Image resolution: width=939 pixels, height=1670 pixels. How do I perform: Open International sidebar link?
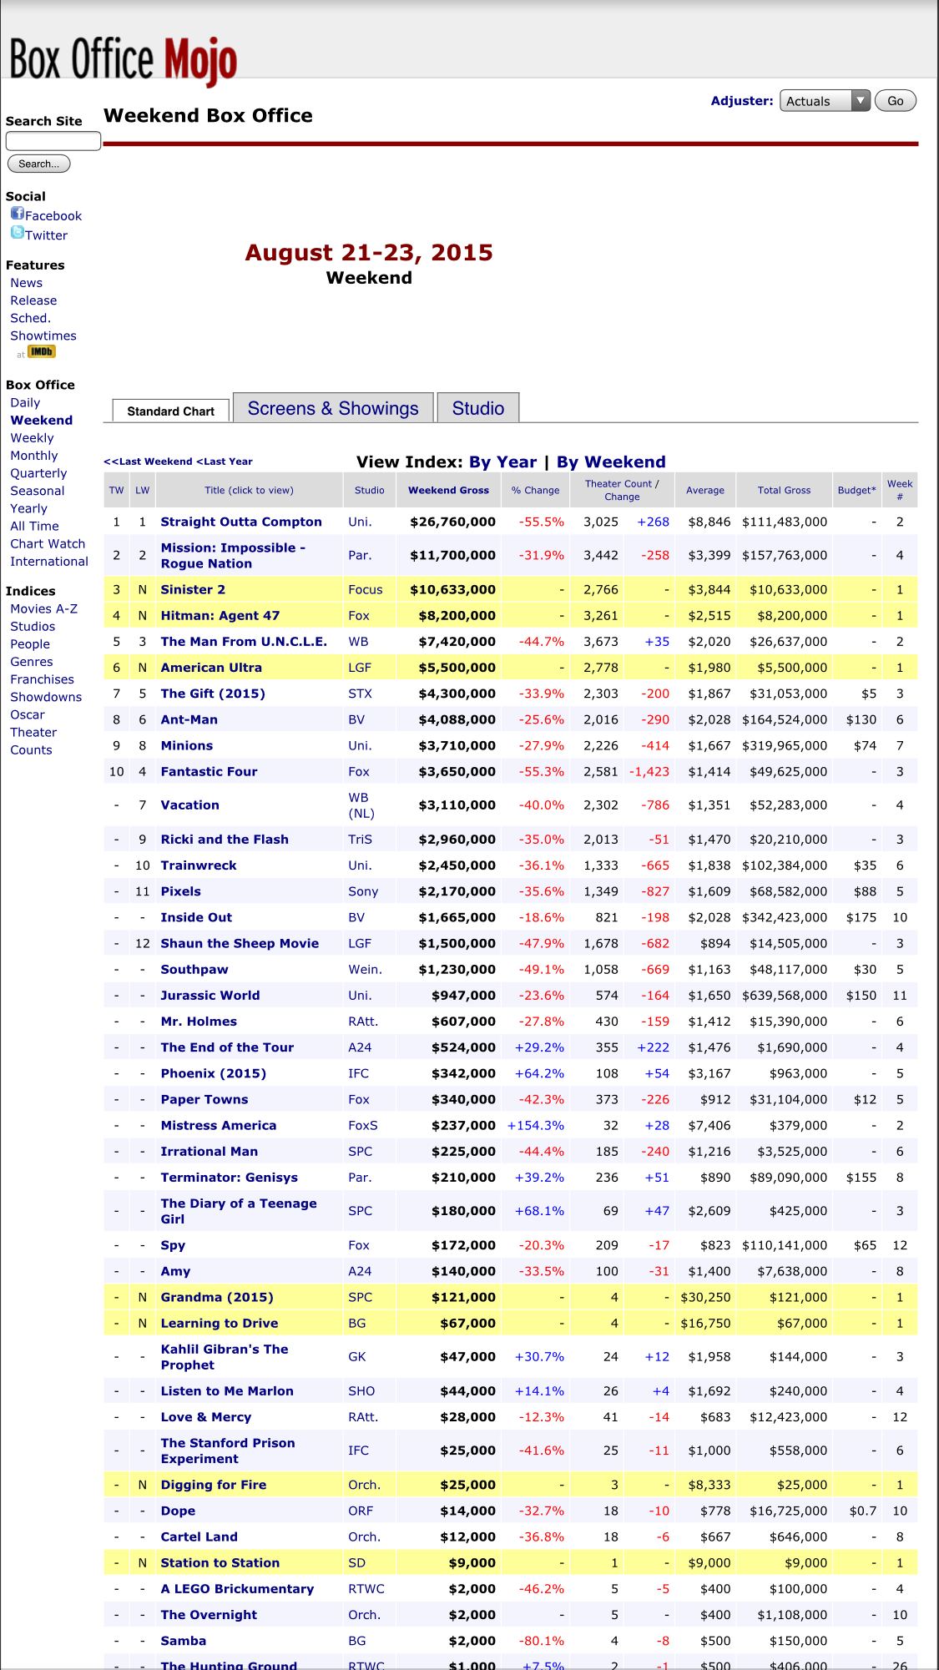tap(49, 562)
